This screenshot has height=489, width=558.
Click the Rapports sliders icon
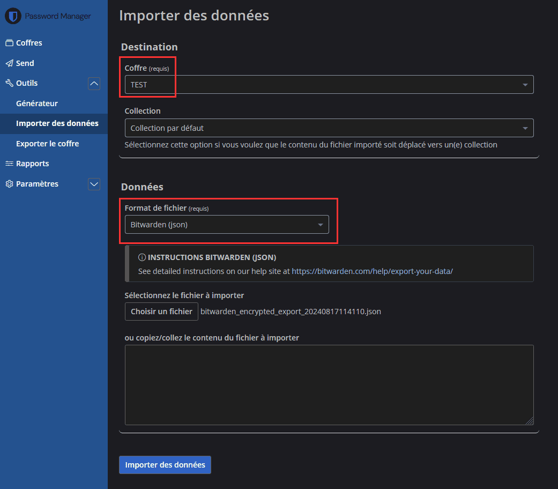point(9,164)
